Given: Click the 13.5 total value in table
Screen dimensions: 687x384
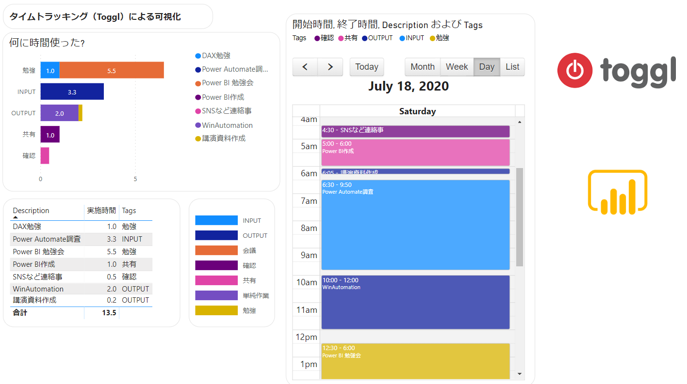Looking at the screenshot, I should [109, 313].
